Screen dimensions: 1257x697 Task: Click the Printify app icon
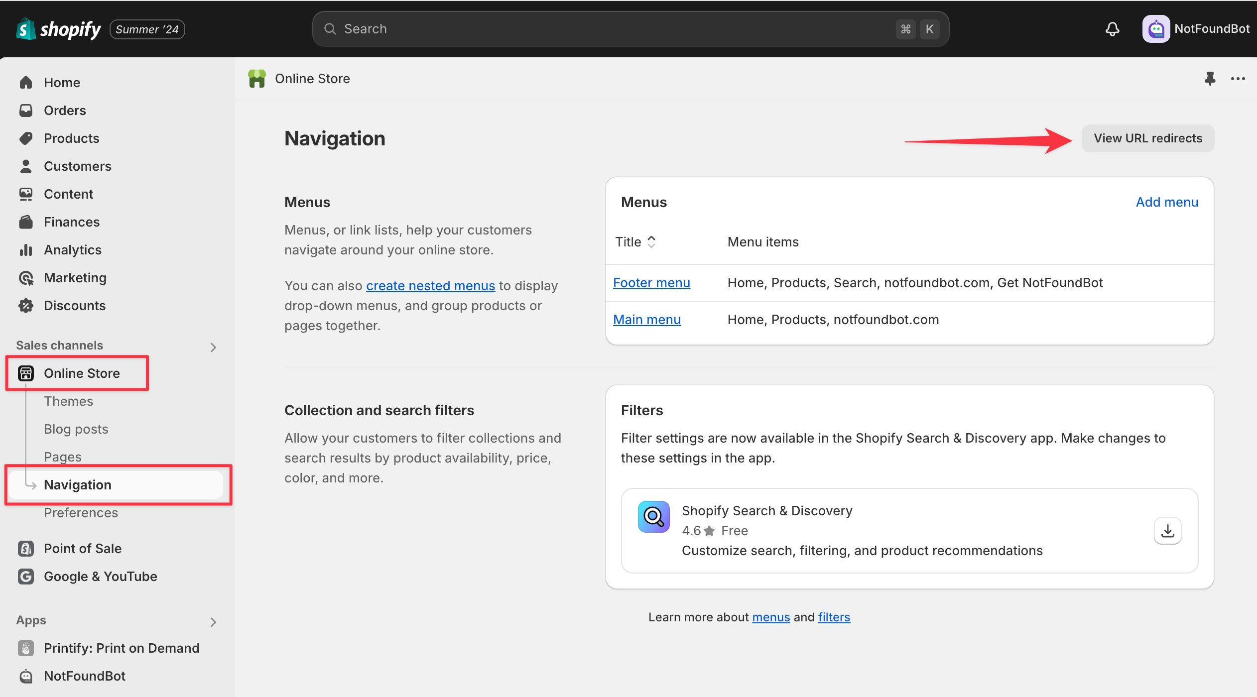coord(26,648)
